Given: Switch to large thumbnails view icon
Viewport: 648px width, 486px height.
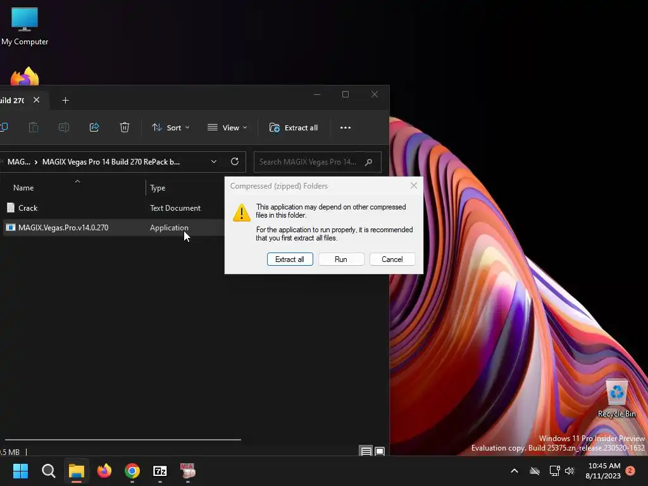Looking at the screenshot, I should [380, 451].
